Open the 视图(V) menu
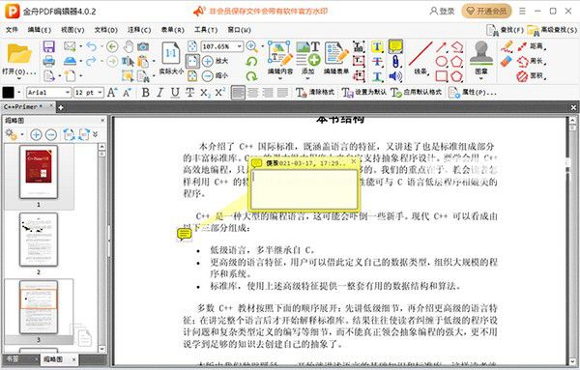 pyautogui.click(x=72, y=30)
